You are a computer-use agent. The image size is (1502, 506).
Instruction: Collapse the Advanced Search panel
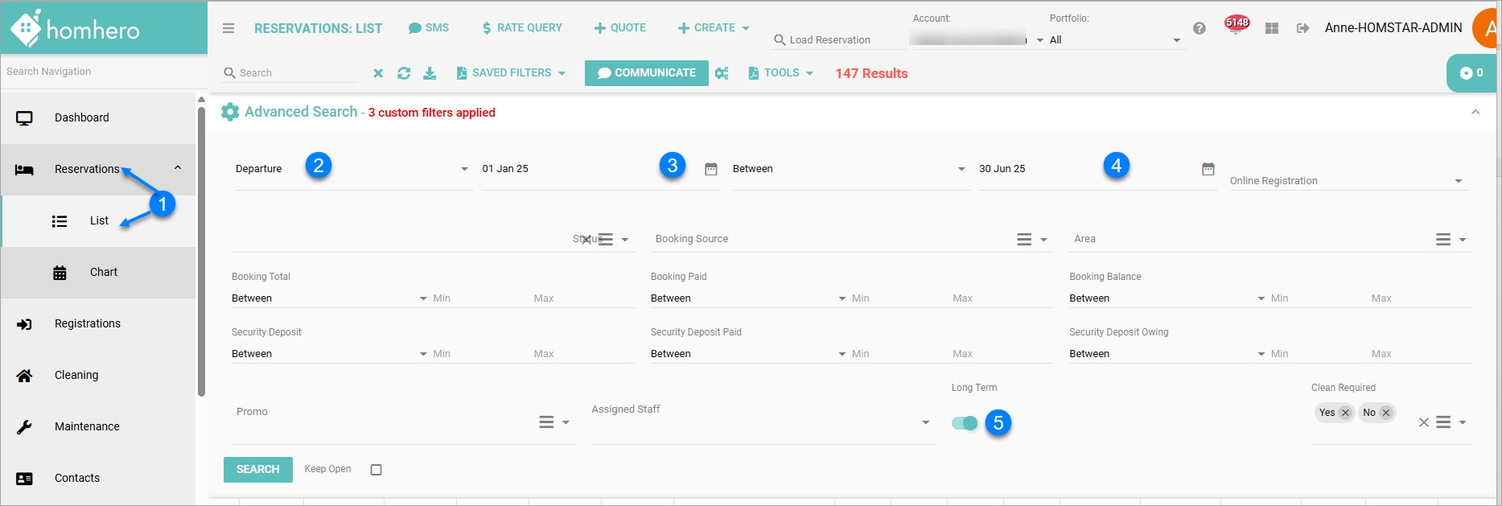coord(1475,112)
